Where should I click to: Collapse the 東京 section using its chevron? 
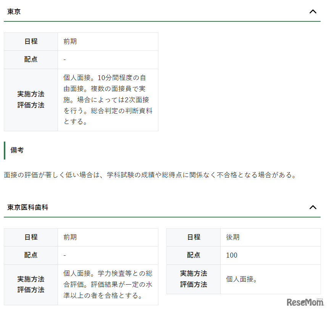[313, 11]
